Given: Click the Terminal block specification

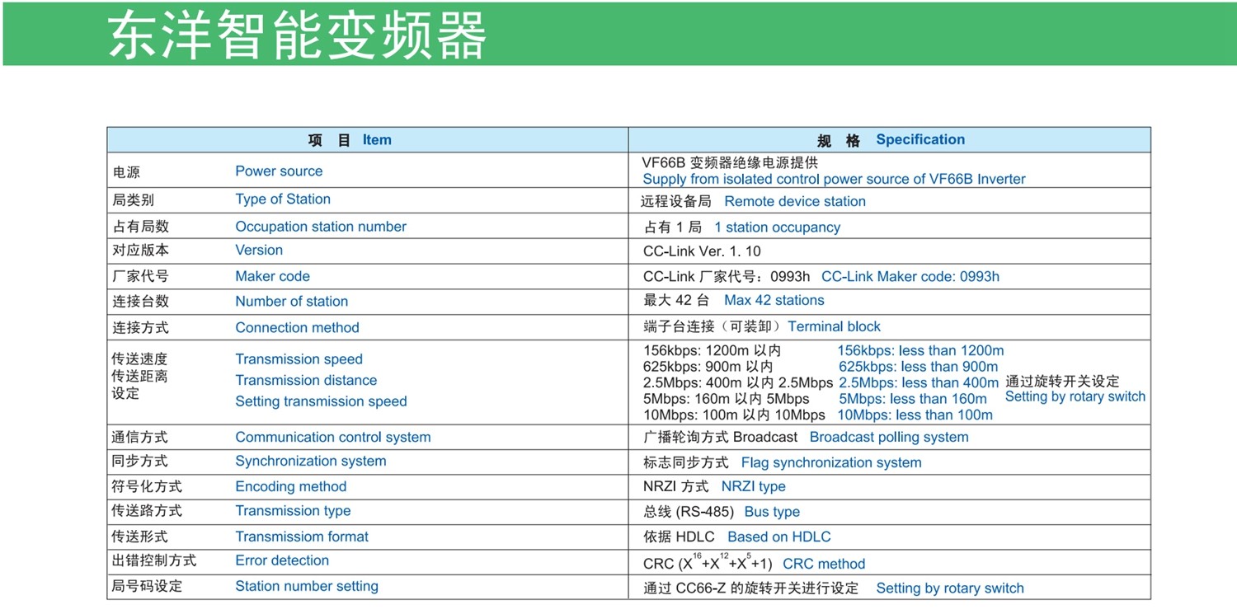Looking at the screenshot, I should [x=835, y=326].
